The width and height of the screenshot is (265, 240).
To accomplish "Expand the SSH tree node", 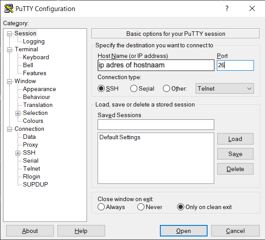I will (x=18, y=153).
